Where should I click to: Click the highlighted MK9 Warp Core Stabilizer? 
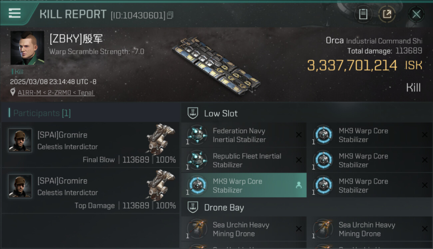click(237, 186)
